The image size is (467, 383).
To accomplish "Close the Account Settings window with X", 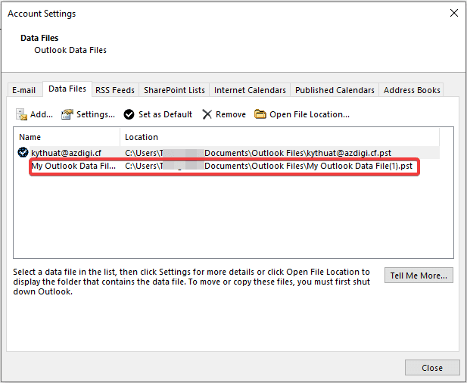I will pyautogui.click(x=453, y=13).
